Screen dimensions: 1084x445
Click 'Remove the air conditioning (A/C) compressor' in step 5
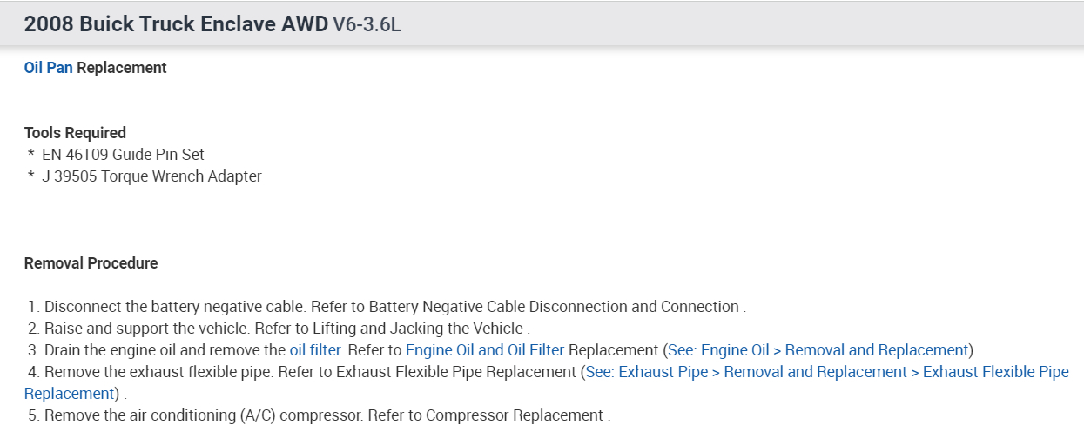coord(202,415)
